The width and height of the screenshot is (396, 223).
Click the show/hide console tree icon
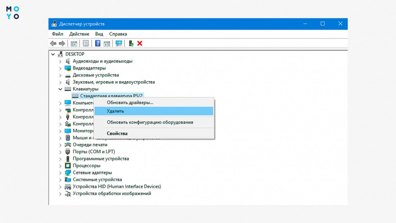click(x=74, y=44)
